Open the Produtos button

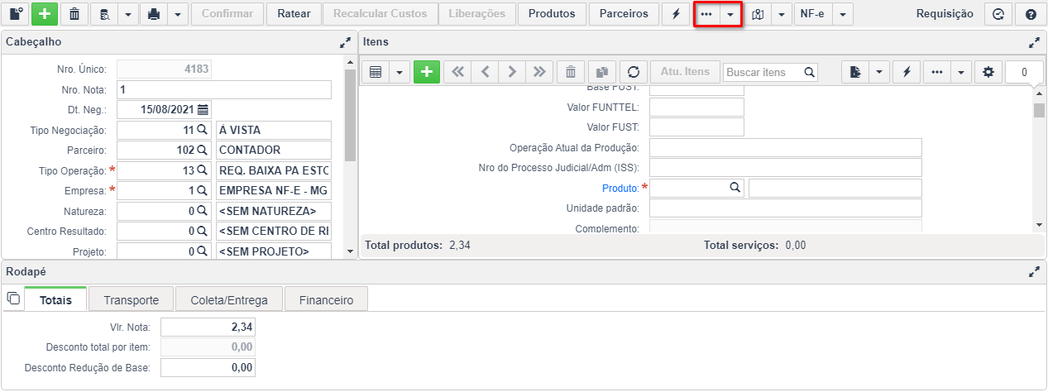tap(552, 14)
